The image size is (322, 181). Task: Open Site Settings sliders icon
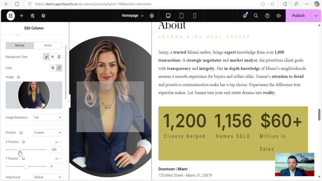[32, 16]
